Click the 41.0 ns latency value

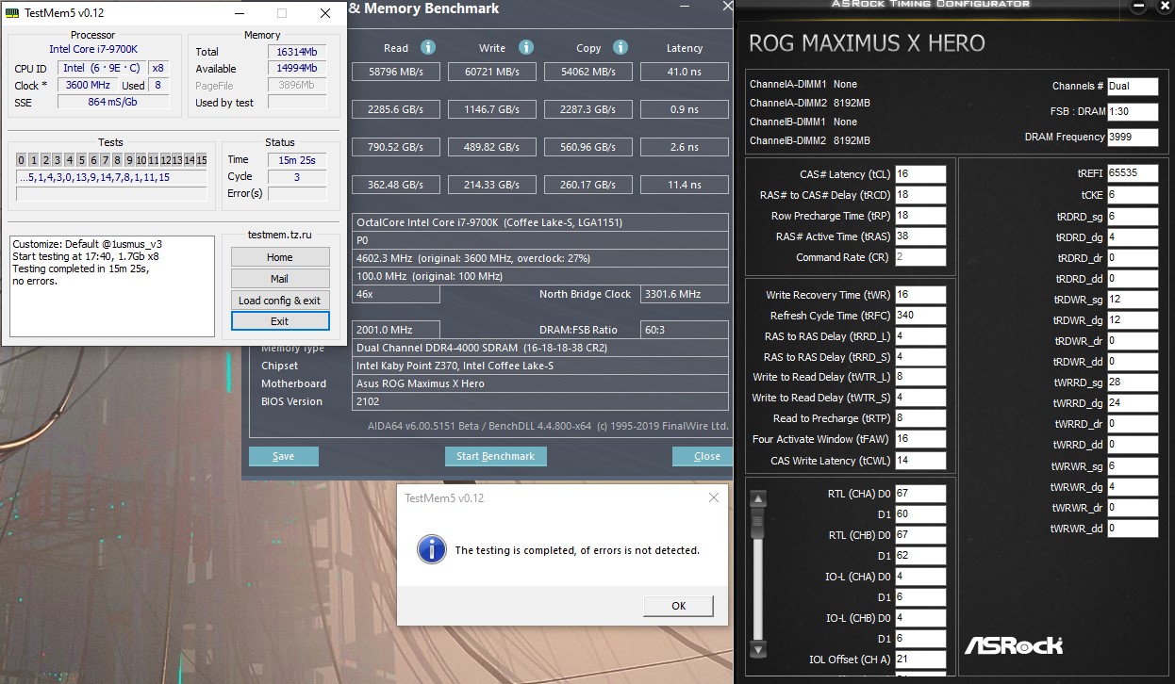pyautogui.click(x=684, y=72)
